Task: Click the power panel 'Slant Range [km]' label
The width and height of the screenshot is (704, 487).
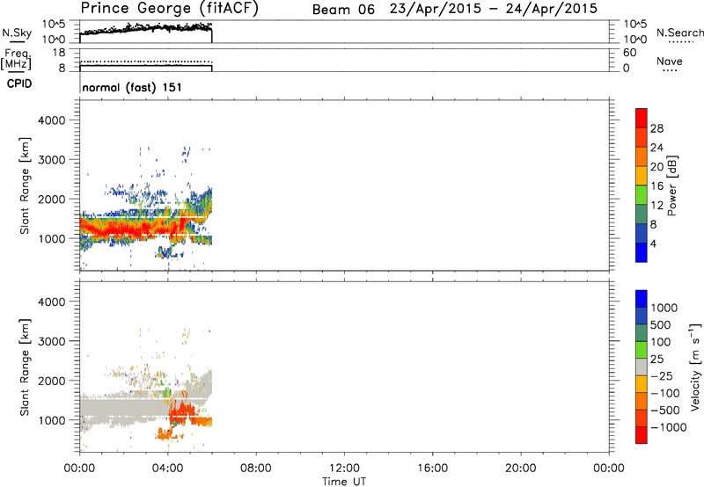Action: (25, 185)
